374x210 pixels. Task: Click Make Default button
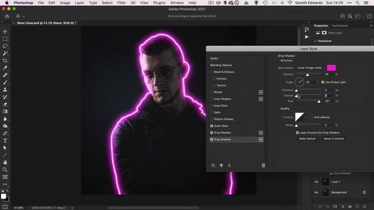click(307, 139)
